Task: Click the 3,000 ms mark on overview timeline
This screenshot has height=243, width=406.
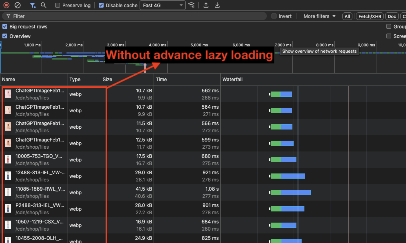Action: pos(116,45)
